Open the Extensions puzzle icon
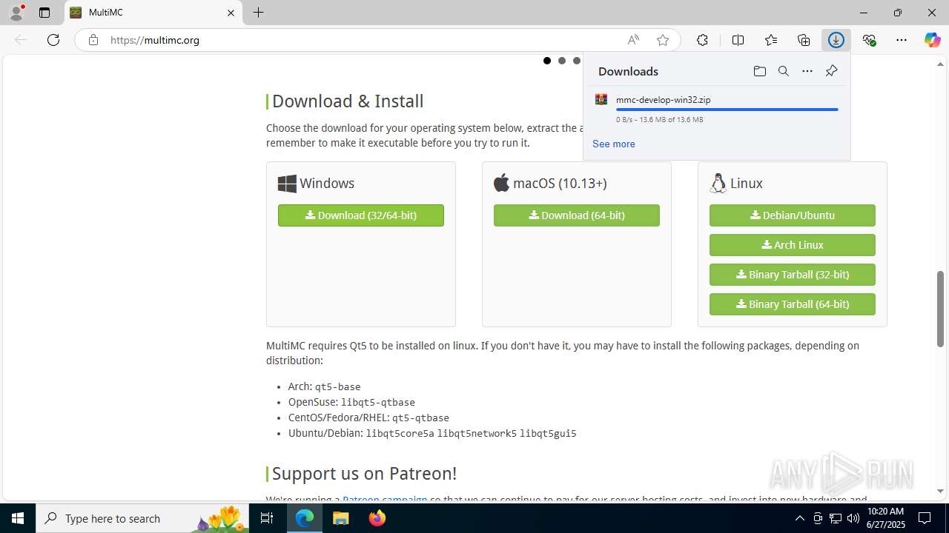This screenshot has height=533, width=949. [702, 40]
